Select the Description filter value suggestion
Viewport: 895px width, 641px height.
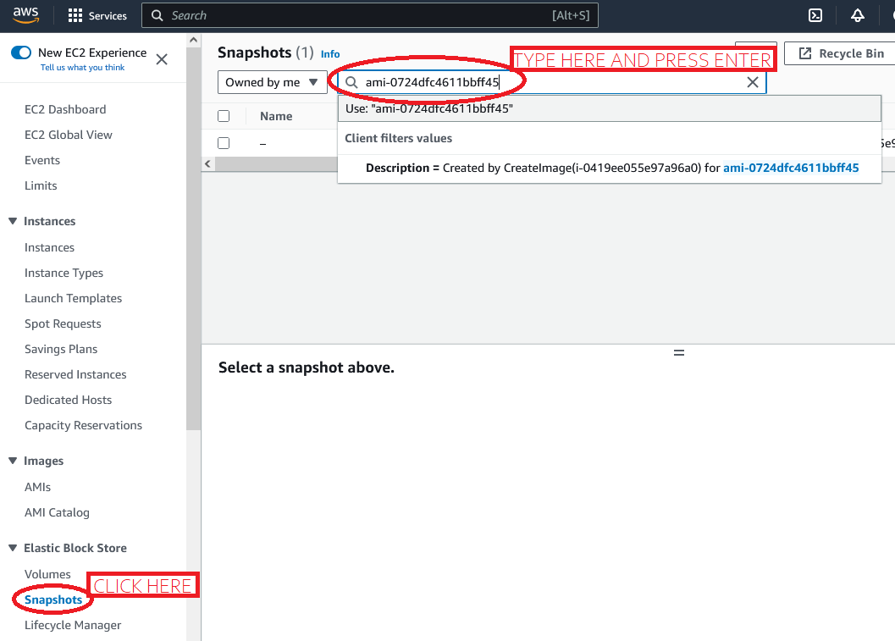pyautogui.click(x=609, y=168)
